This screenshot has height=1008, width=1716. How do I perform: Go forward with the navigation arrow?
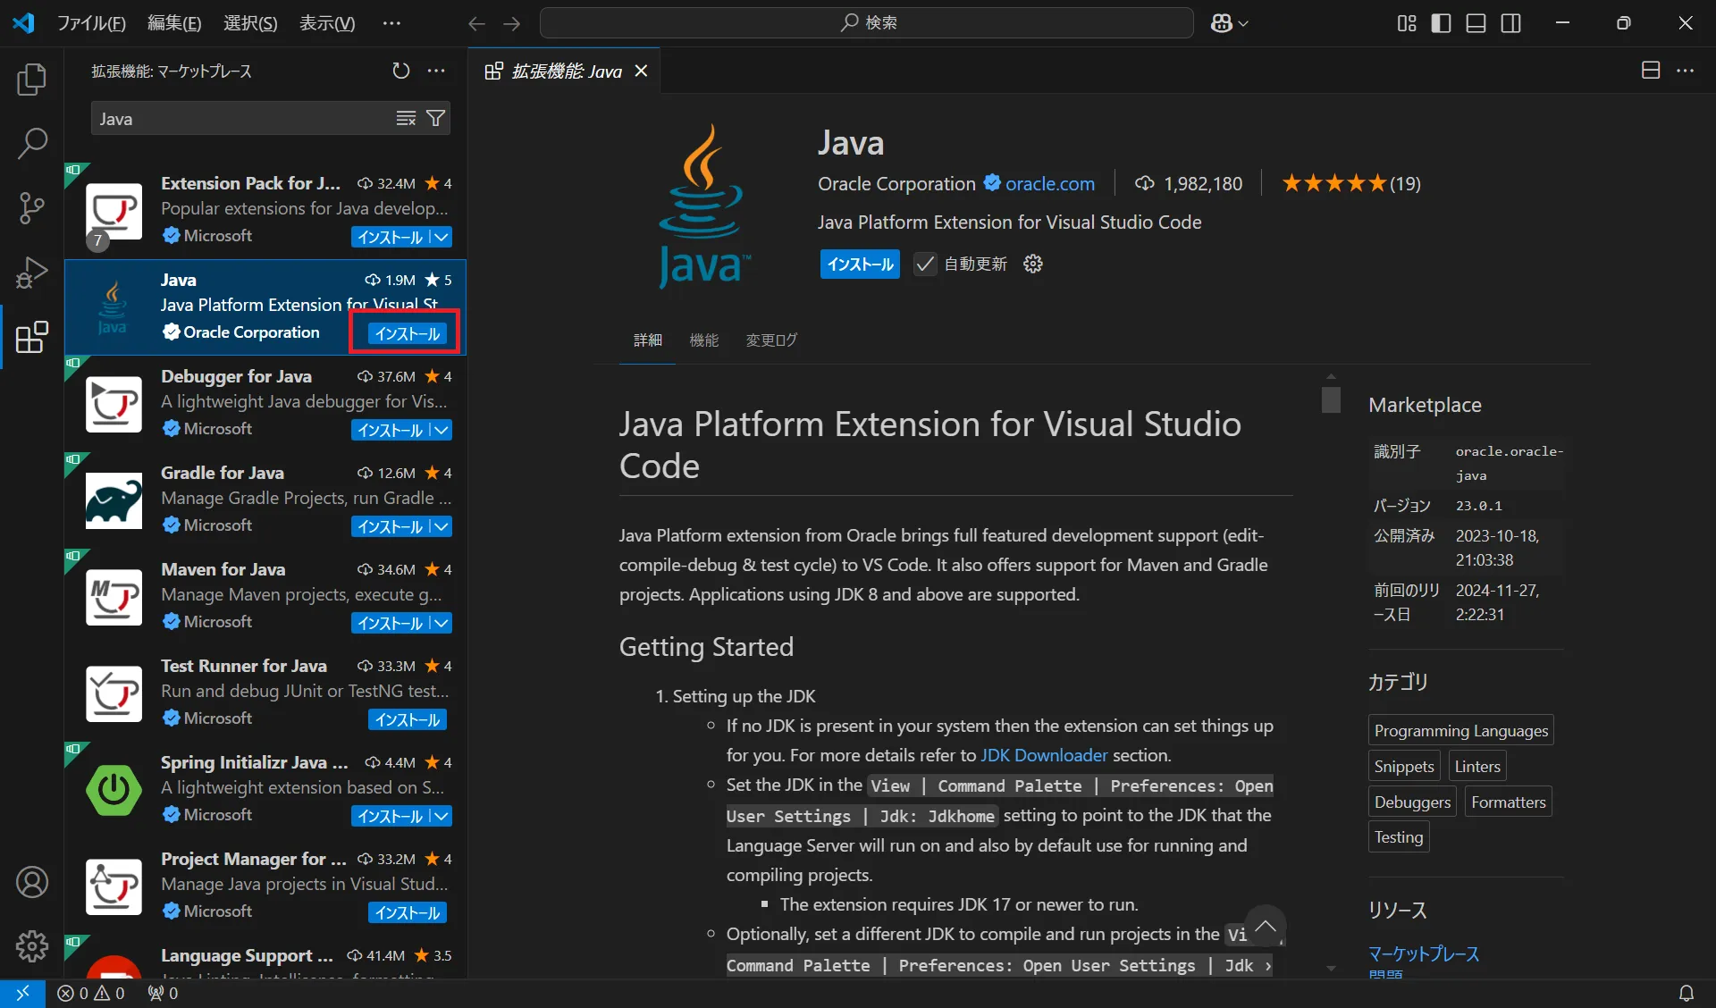[x=511, y=23]
